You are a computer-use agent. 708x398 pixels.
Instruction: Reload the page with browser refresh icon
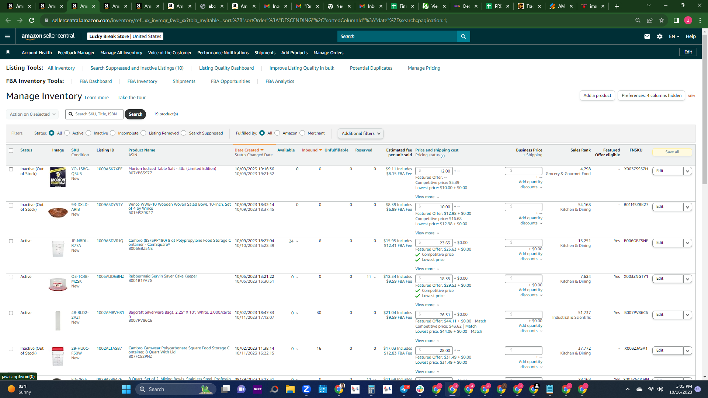tap(32, 20)
